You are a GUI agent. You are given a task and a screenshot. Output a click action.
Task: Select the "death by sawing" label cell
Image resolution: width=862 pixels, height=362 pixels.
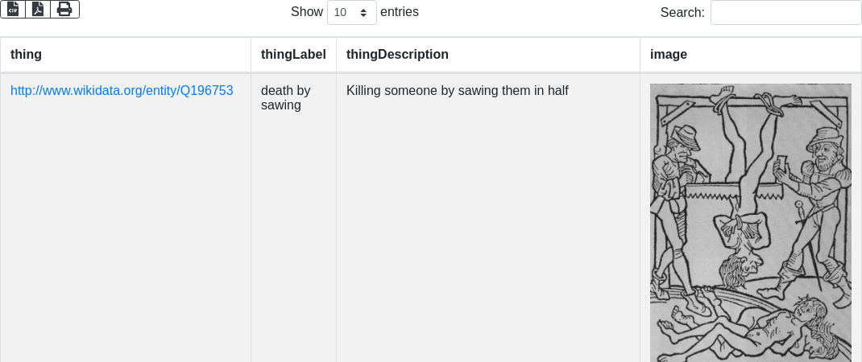point(285,97)
